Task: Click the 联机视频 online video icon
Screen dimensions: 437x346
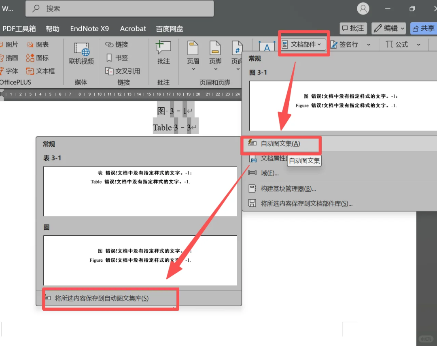Action: tap(81, 53)
